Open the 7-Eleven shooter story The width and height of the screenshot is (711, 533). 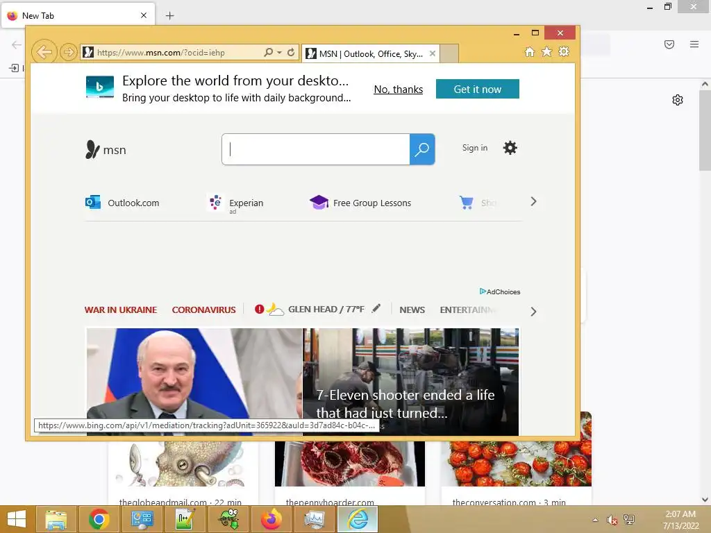tap(411, 382)
